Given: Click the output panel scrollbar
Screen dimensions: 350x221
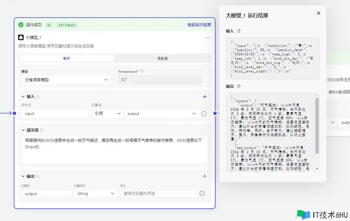Looking at the screenshot, I should tap(317, 125).
